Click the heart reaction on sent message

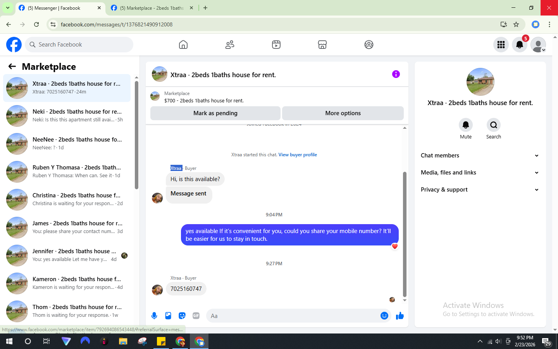click(394, 246)
